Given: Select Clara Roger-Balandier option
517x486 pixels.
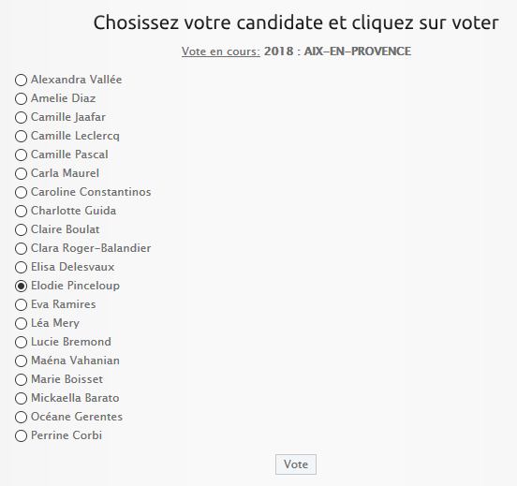Looking at the screenshot, I should click(x=21, y=248).
